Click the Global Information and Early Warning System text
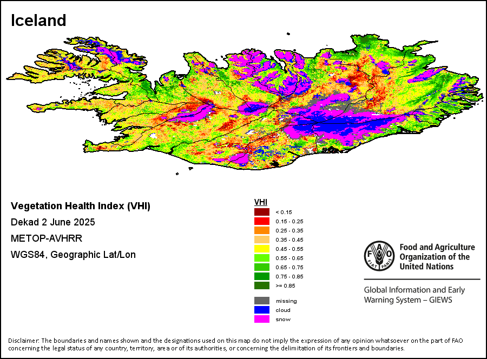 pyautogui.click(x=414, y=295)
